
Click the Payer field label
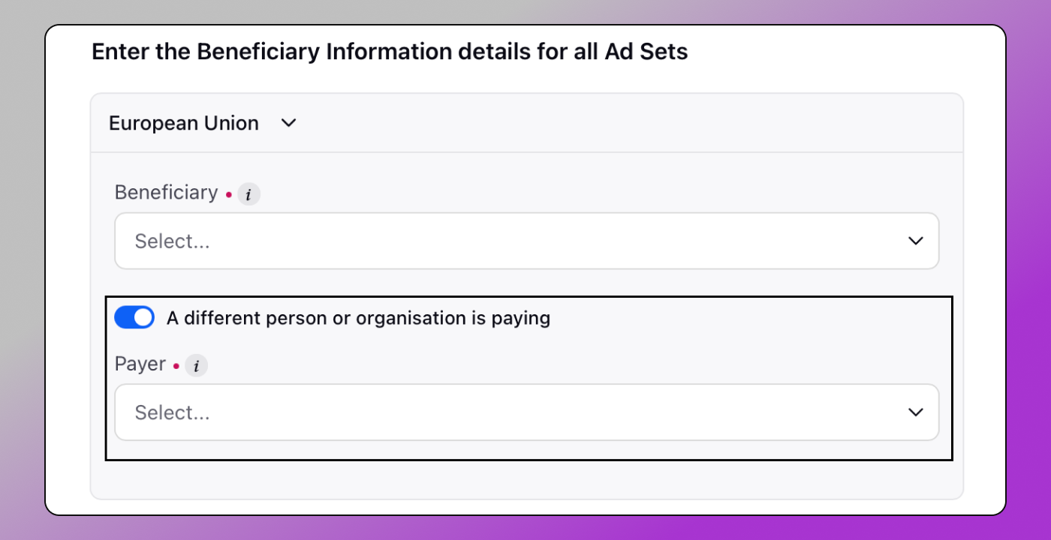140,364
